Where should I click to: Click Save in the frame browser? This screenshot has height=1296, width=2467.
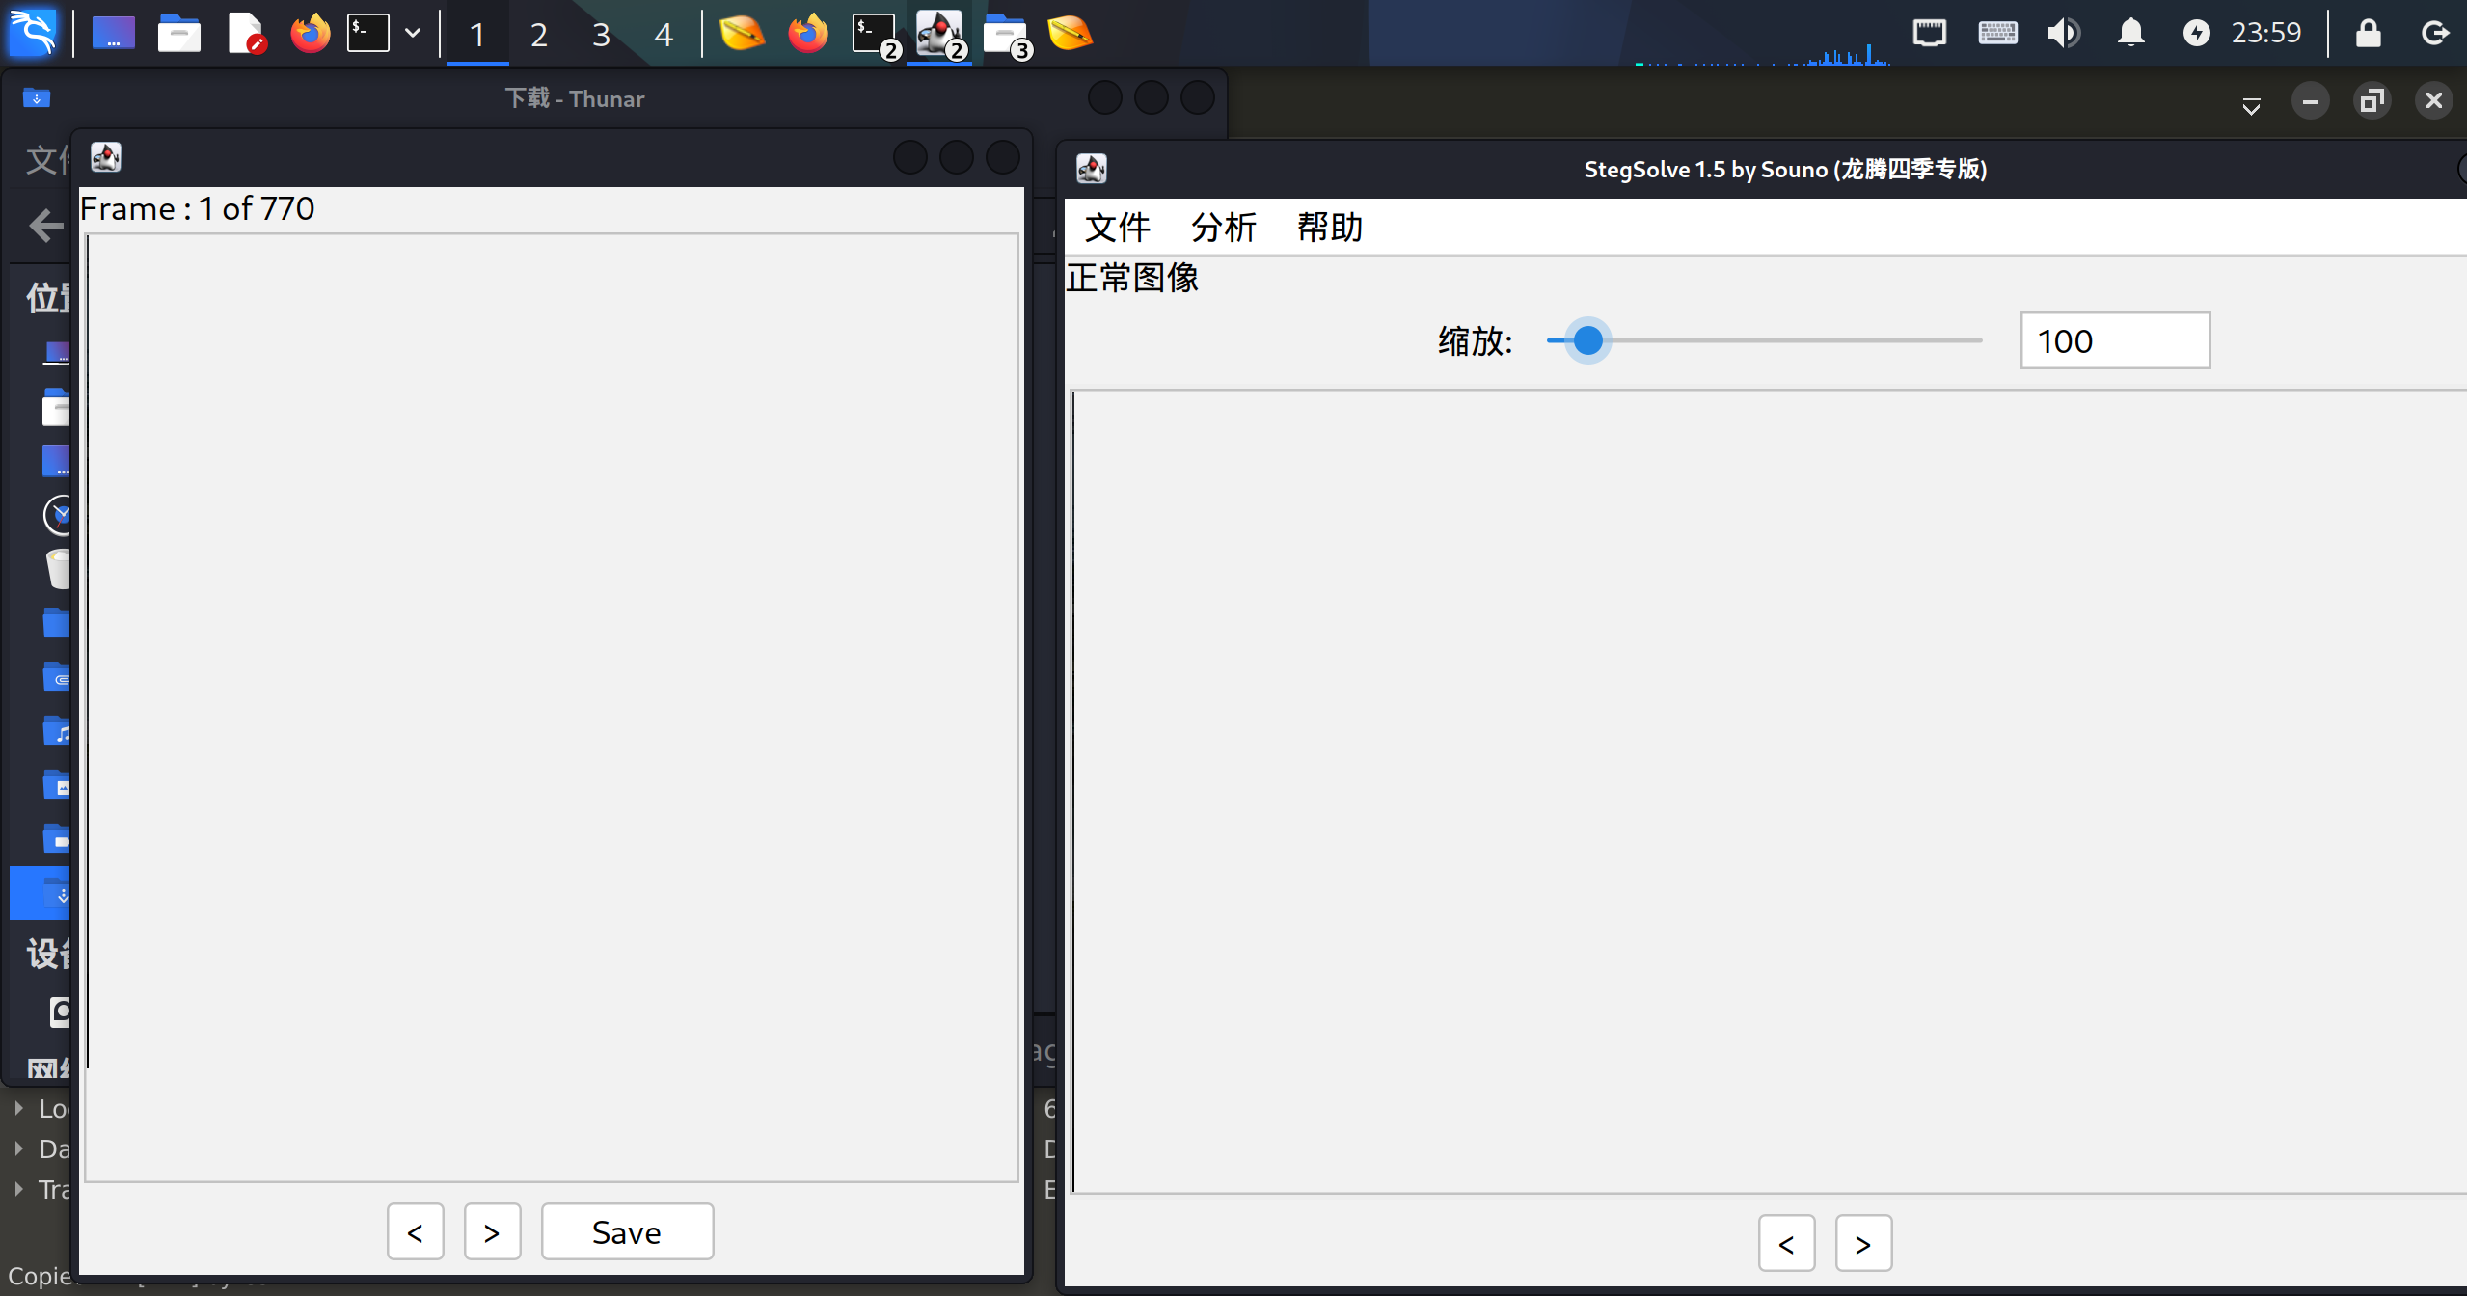point(627,1231)
